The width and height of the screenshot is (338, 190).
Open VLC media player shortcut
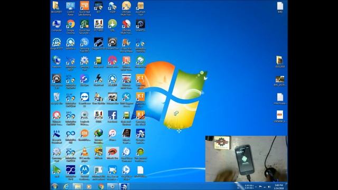pos(84,155)
